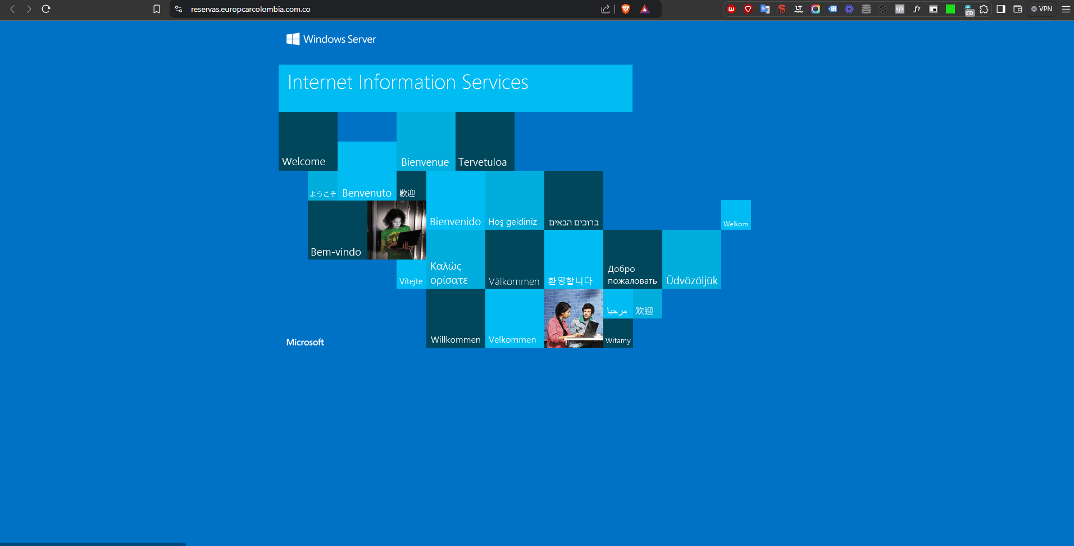This screenshot has height=546, width=1074.
Task: Go back to the previous page
Action: (x=12, y=9)
